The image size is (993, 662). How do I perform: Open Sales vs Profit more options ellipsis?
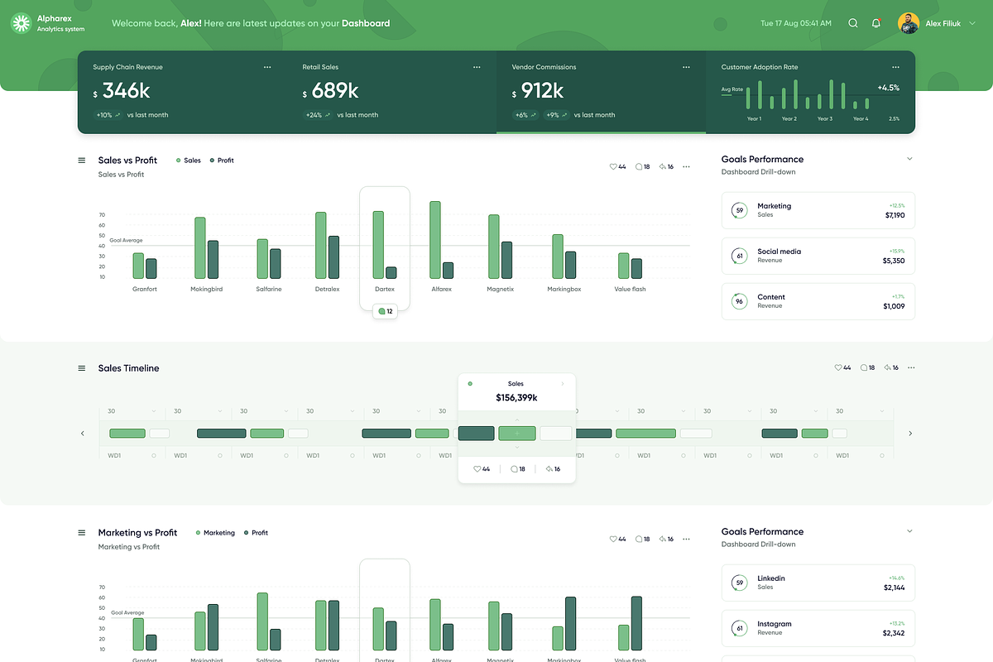[x=686, y=166]
